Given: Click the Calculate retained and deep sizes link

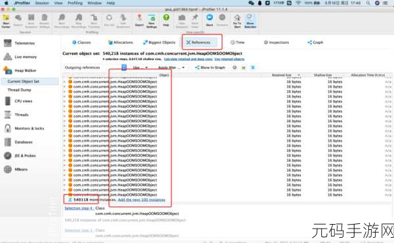Looking at the screenshot, I should (188, 59).
